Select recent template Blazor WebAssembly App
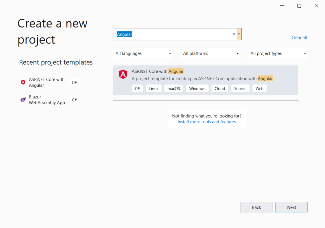The image size is (325, 228). [47, 100]
